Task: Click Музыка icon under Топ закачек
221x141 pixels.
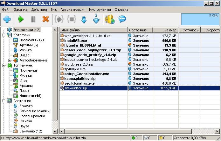Action: (16, 75)
